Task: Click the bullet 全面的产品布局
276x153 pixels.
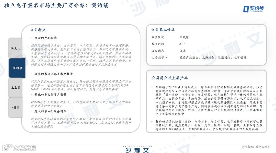Action: pos(45,38)
